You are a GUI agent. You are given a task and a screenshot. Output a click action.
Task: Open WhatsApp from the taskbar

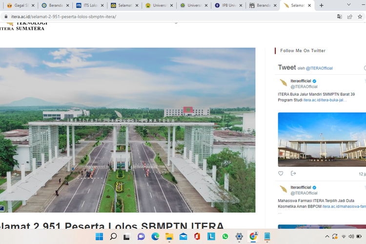(225, 237)
